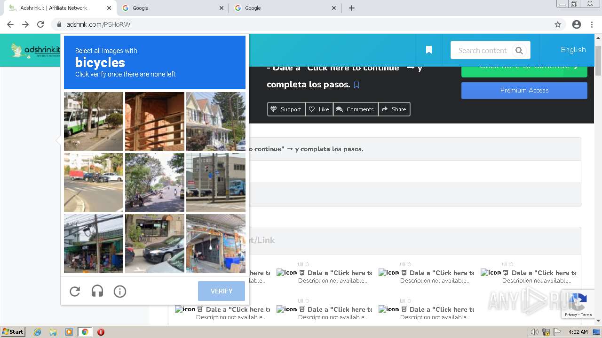Image resolution: width=602 pixels, height=338 pixels.
Task: Open Chrome profile account icon
Action: click(577, 24)
